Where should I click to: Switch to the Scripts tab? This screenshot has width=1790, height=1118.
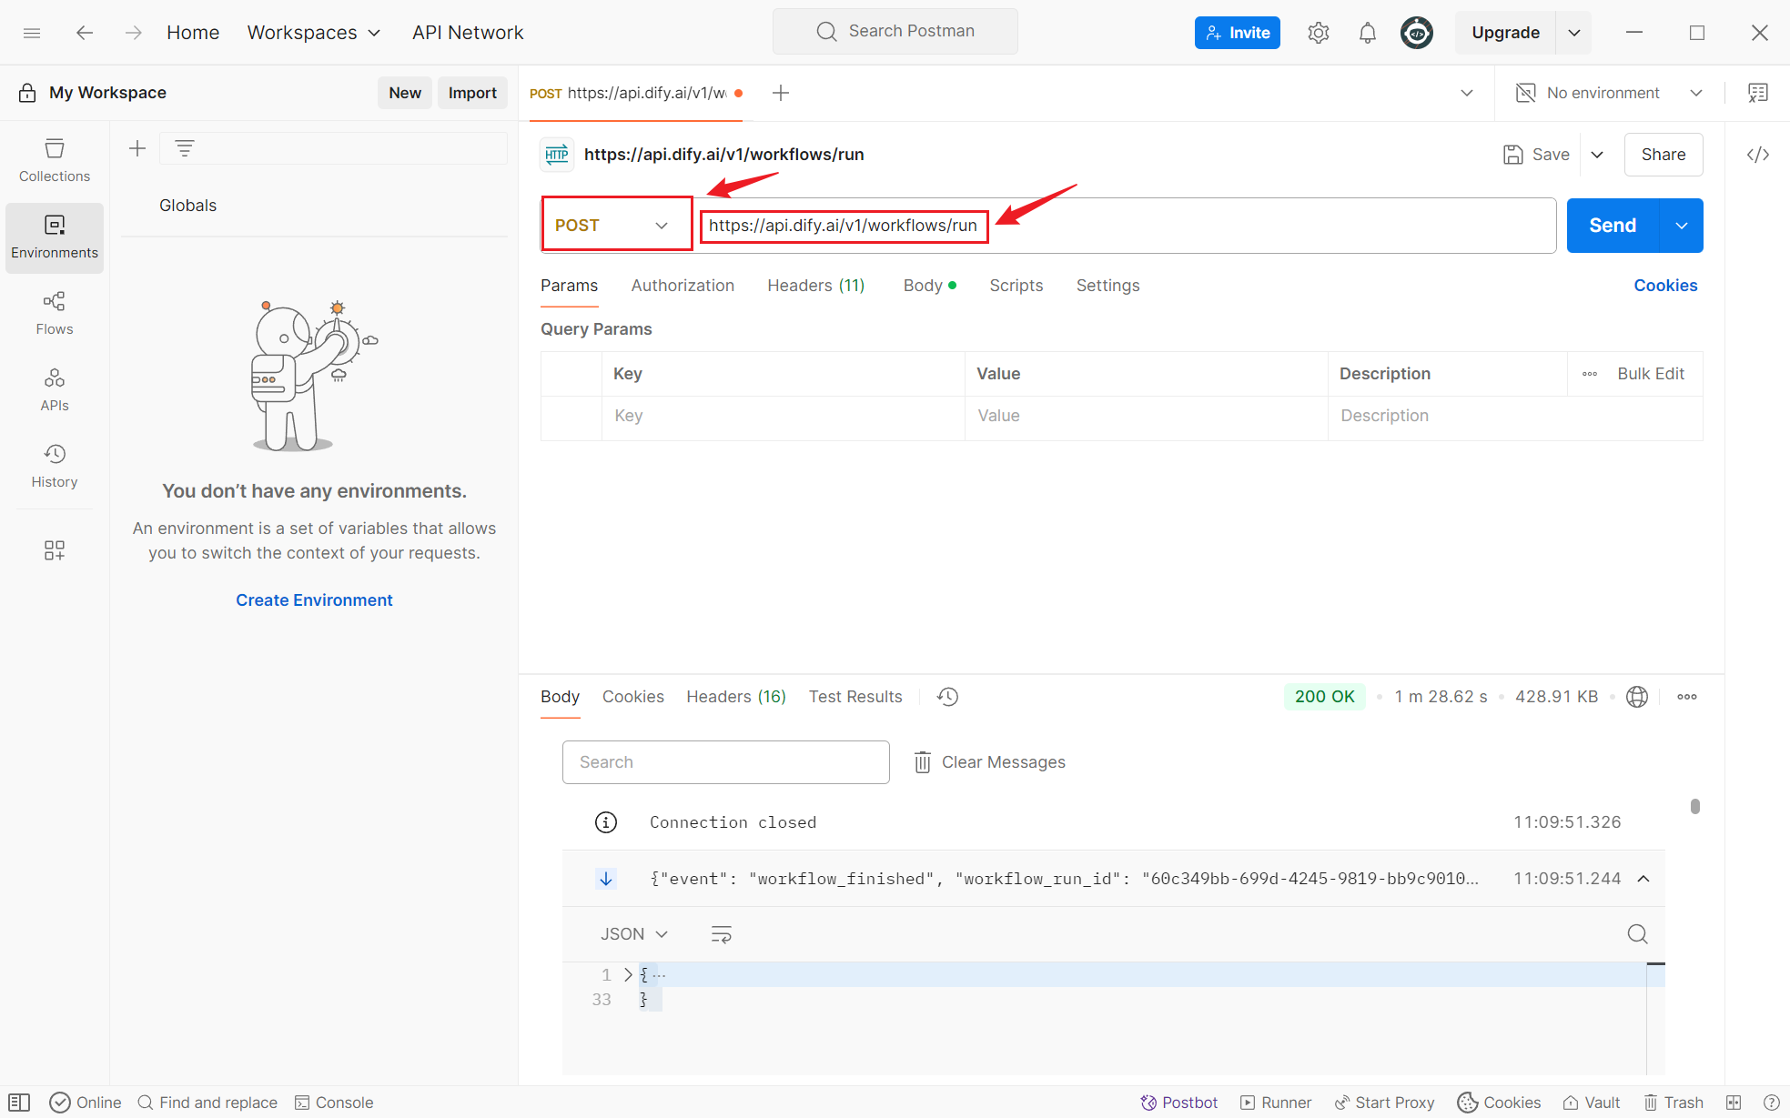pos(1016,286)
